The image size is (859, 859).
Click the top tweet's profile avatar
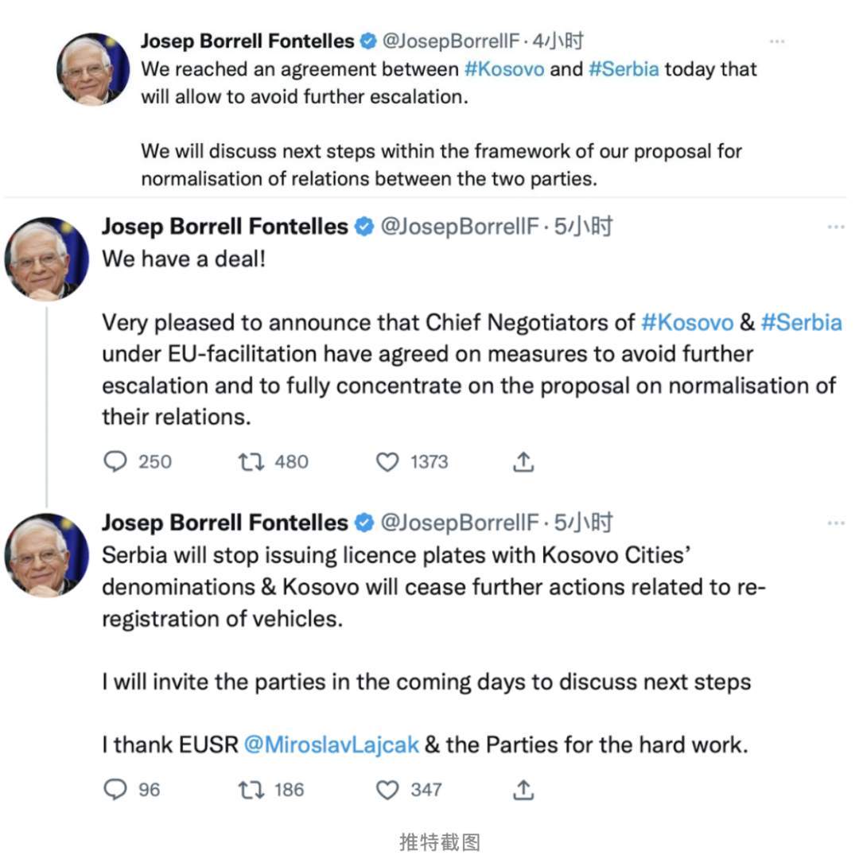[93, 70]
